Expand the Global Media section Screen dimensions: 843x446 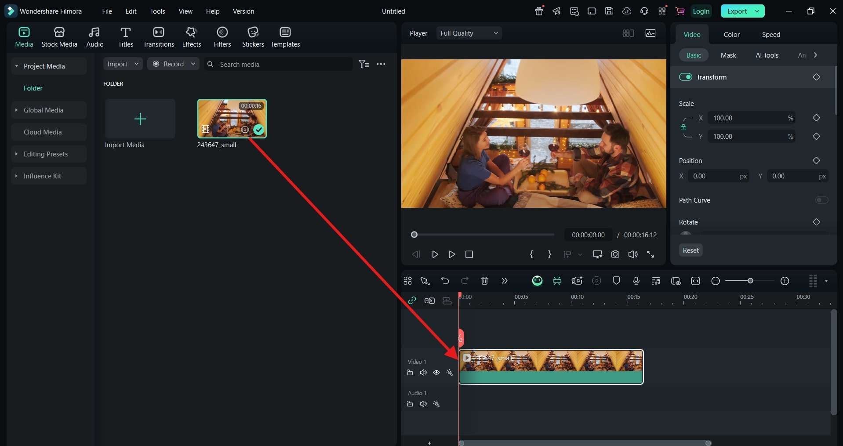[16, 110]
